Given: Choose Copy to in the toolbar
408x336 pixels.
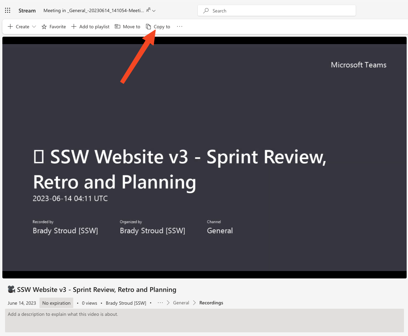Looking at the screenshot, I should (x=158, y=27).
